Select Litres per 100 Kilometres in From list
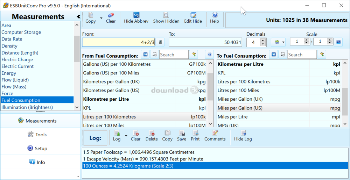Screen dimensions: 350x180 tap(145, 117)
